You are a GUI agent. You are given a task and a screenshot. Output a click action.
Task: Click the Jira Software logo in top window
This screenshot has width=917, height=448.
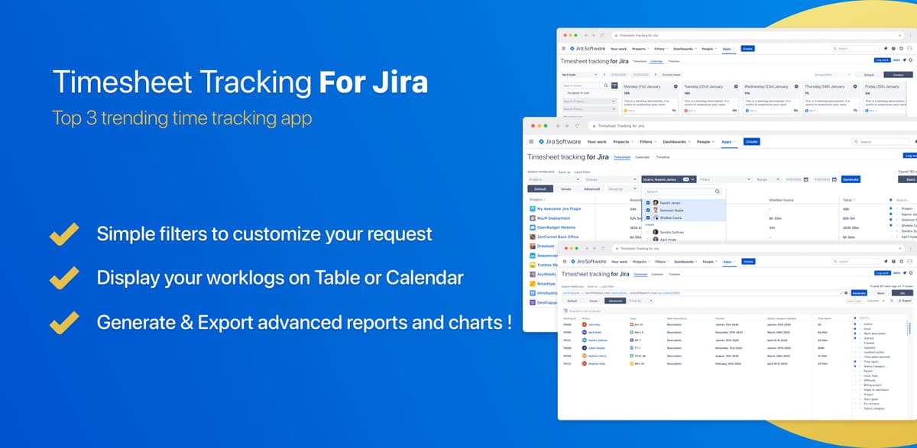point(586,49)
